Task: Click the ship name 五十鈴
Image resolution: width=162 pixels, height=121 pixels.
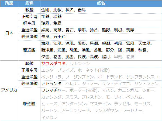Action: coord(59,36)
